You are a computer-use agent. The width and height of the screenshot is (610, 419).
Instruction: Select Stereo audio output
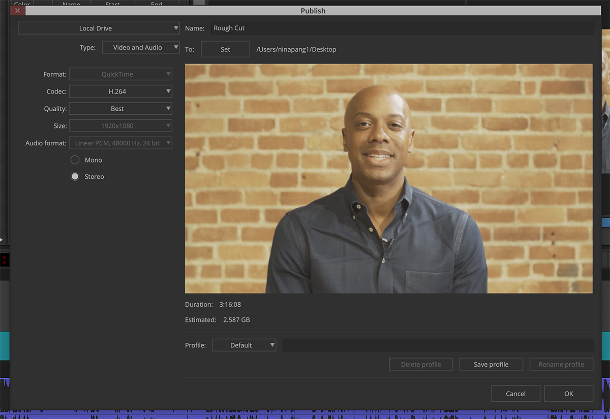pos(74,176)
